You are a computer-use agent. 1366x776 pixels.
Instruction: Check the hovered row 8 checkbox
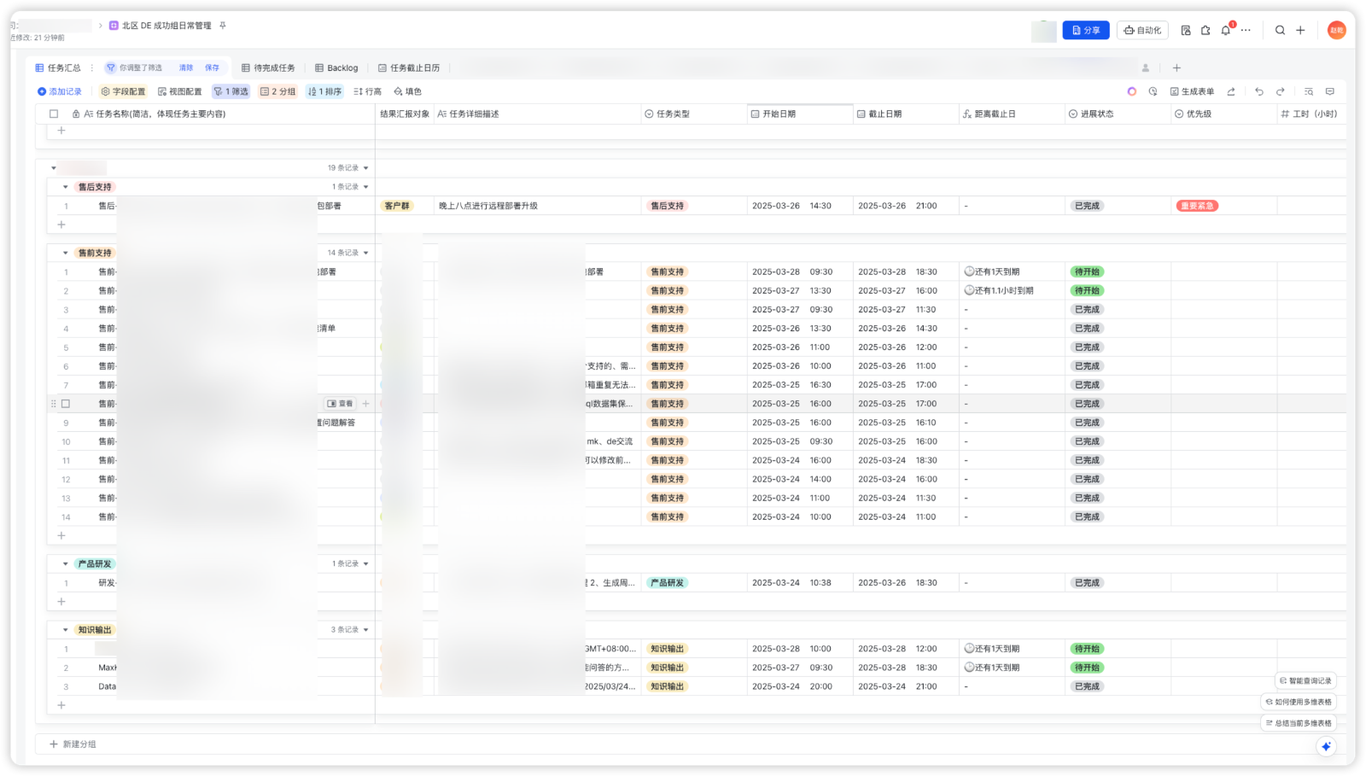(x=66, y=404)
